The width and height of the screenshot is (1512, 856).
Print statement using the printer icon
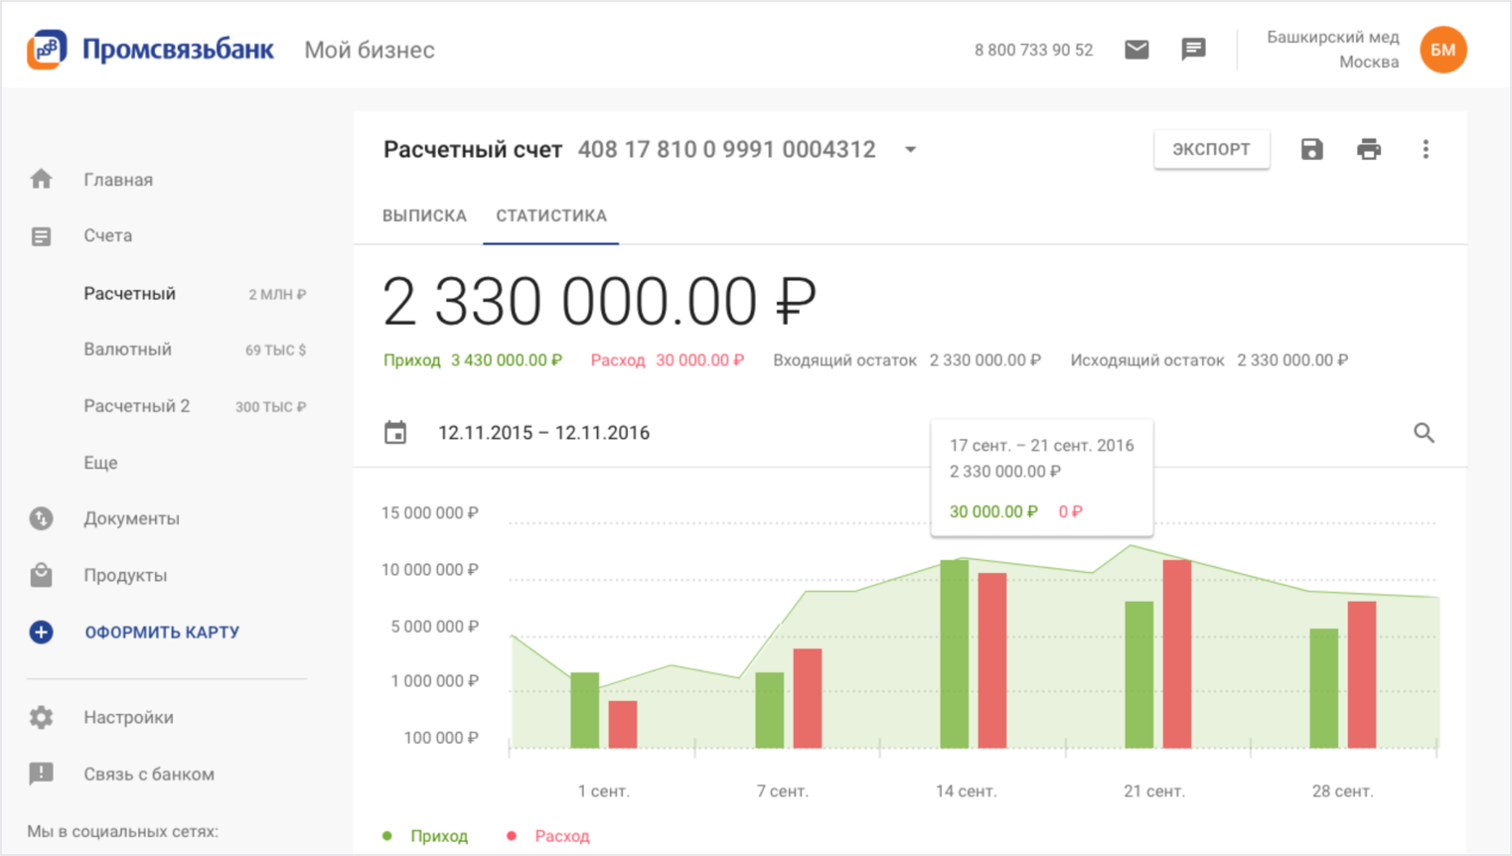click(x=1369, y=149)
